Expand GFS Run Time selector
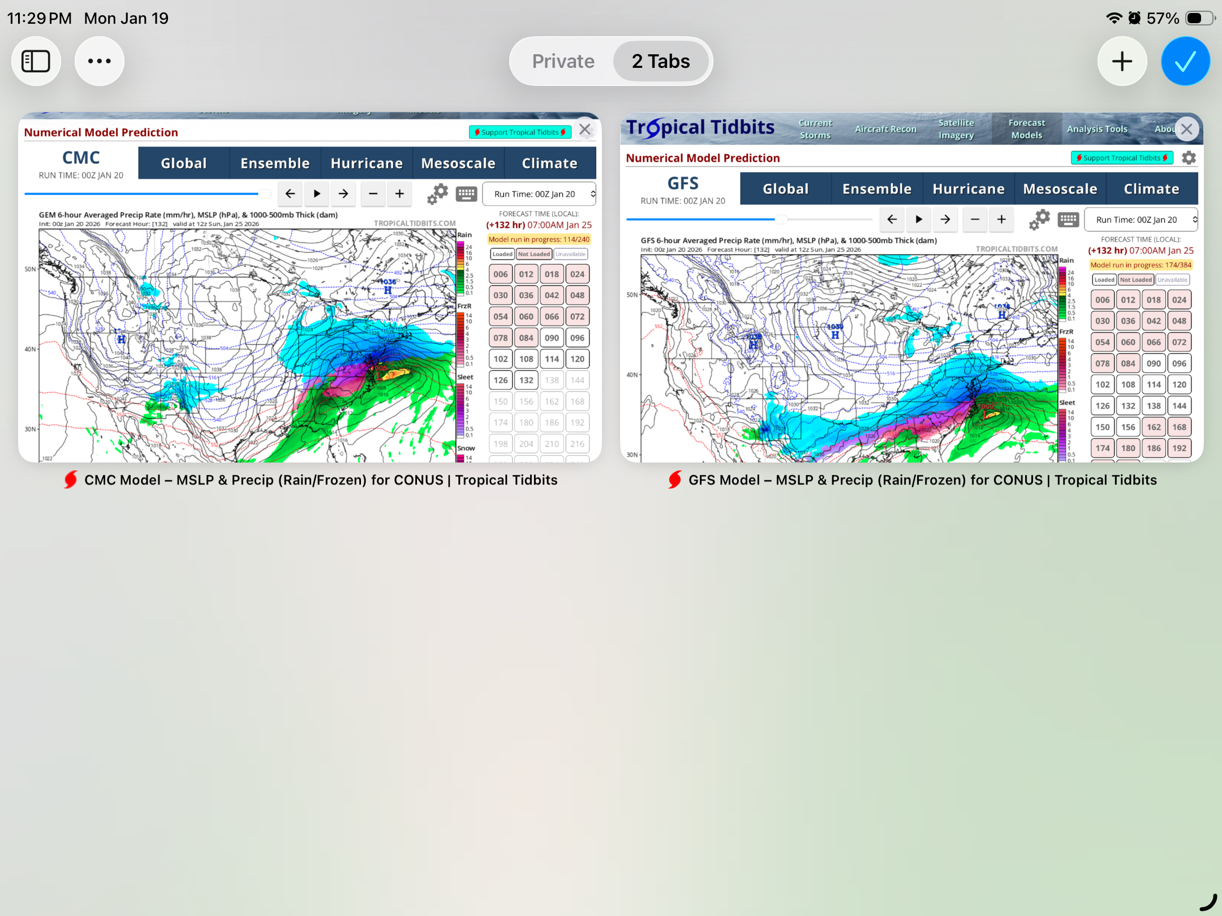 pyautogui.click(x=1141, y=219)
